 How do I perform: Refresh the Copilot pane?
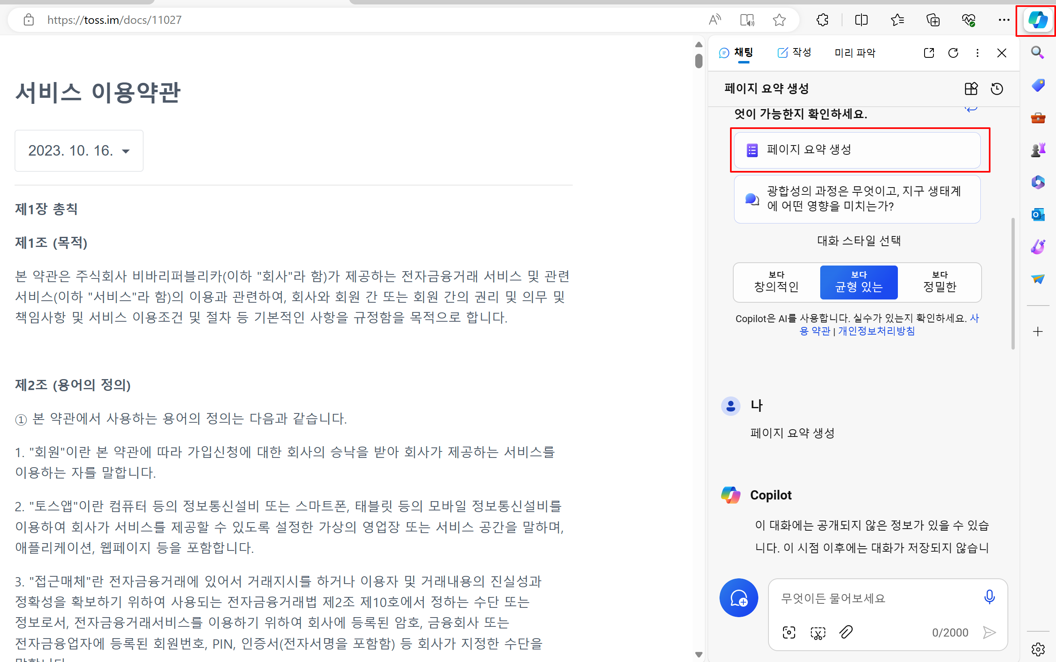tap(953, 53)
